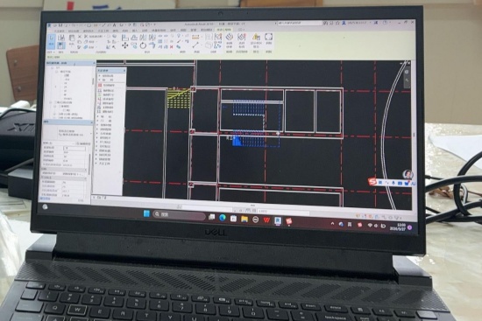Open the yellow triangle warnings icon
The image size is (482, 321).
click(x=256, y=37)
